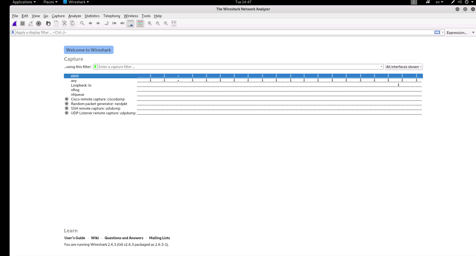Screen dimensions: 476x256
Task: Select the nfqueue interface
Action: pyautogui.click(x=243, y=95)
